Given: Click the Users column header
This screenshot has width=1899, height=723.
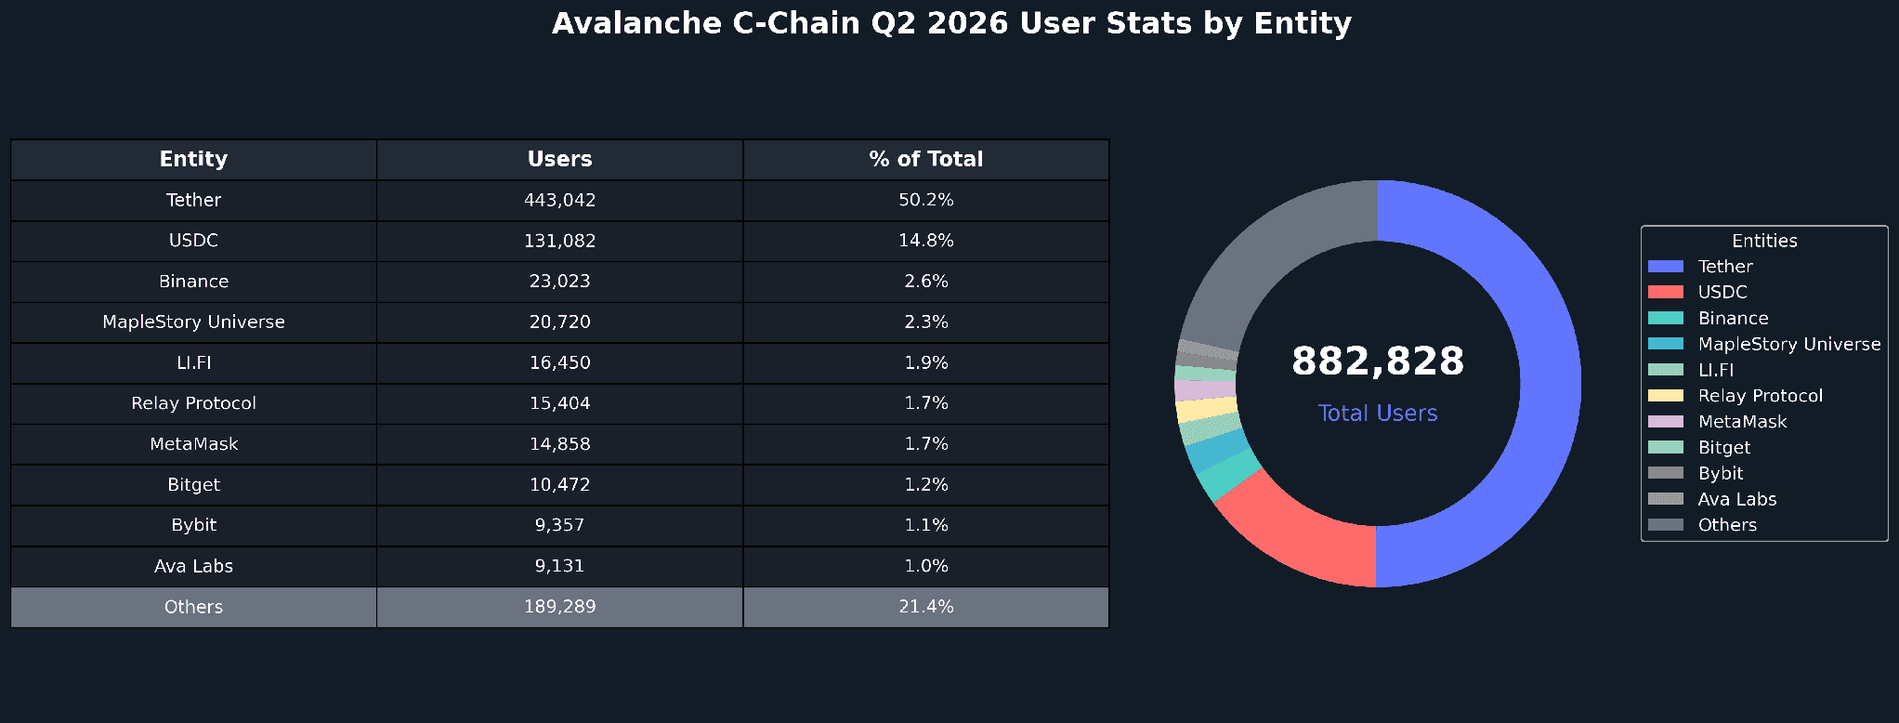Looking at the screenshot, I should [x=559, y=160].
